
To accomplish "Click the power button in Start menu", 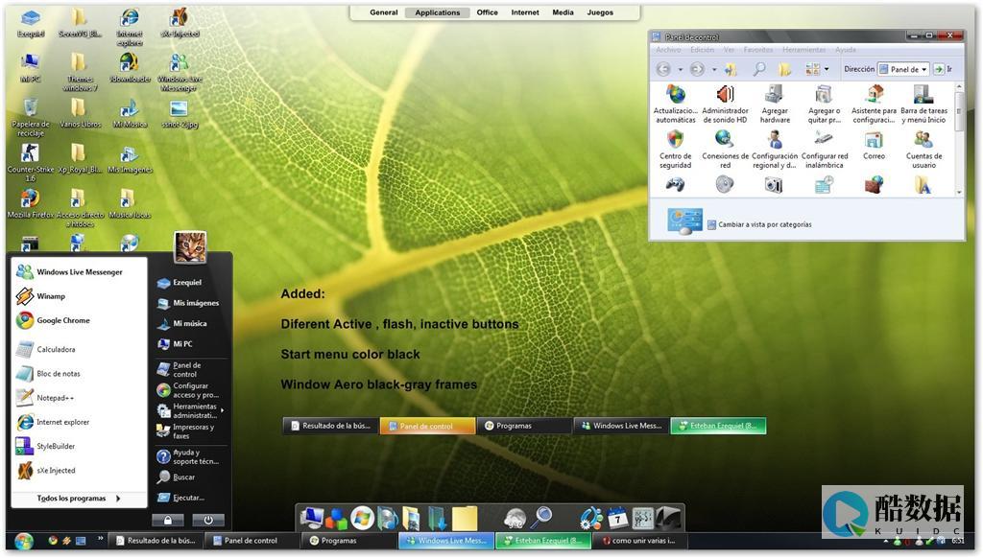I will tap(207, 521).
